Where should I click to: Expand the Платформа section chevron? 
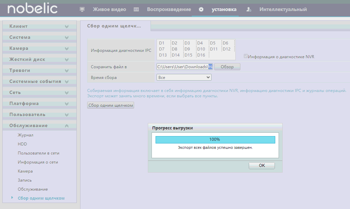pos(66,104)
